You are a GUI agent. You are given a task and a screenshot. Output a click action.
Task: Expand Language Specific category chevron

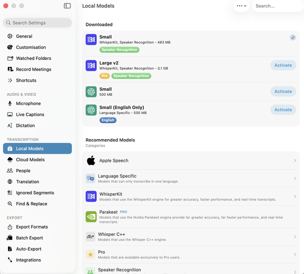295,179
